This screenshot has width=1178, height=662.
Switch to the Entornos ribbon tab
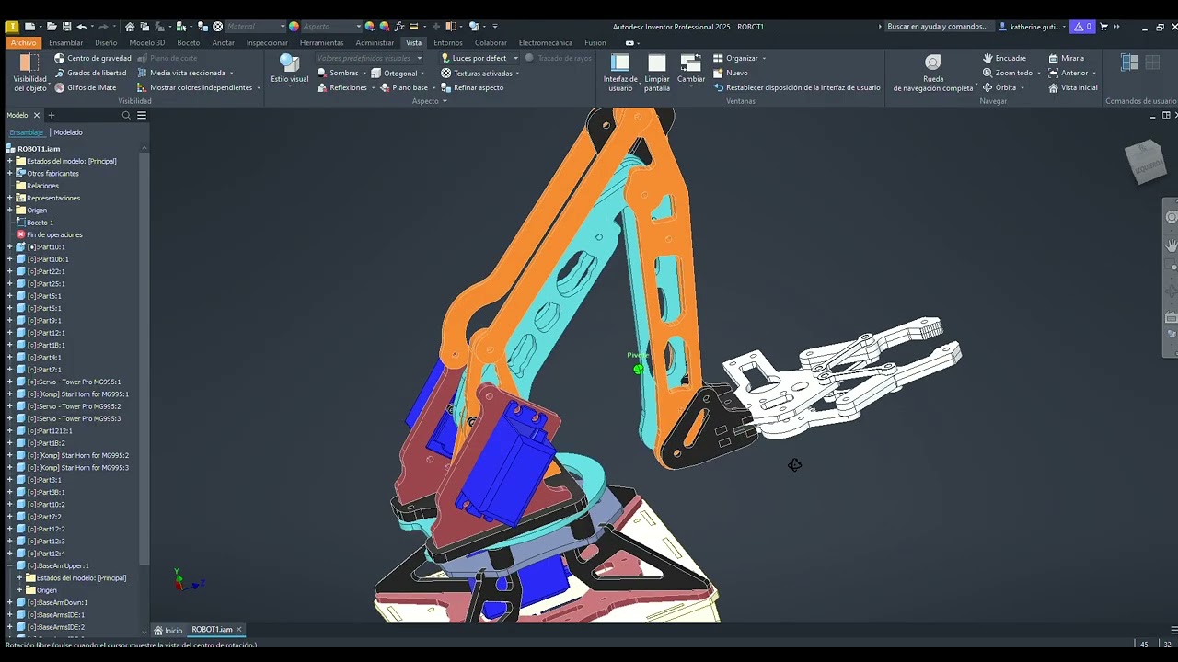coord(448,42)
